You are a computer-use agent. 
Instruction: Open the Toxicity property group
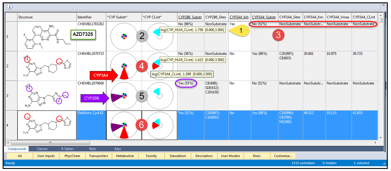click(x=151, y=156)
